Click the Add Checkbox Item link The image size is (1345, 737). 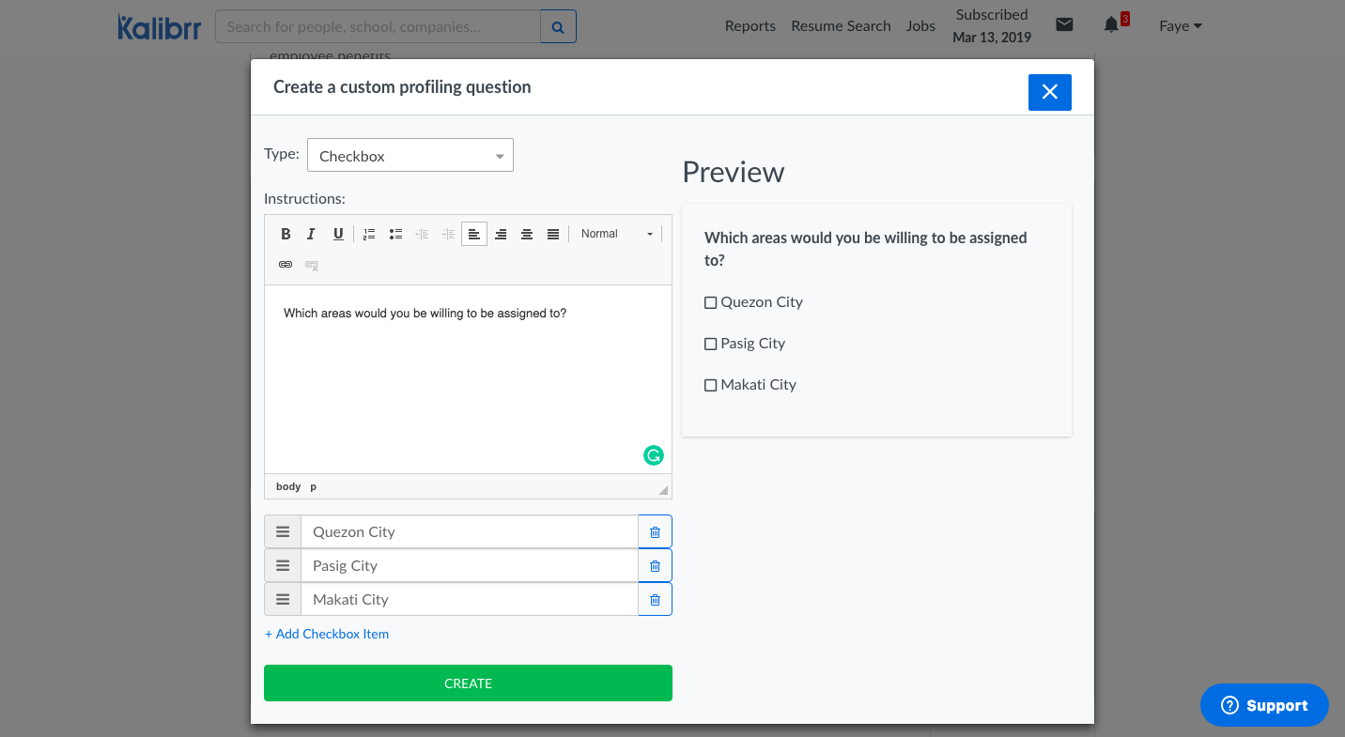(327, 634)
